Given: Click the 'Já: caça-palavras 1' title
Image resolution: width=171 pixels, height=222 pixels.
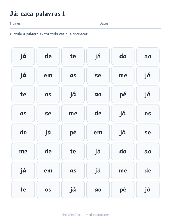Looking at the screenshot, I should 38,14.
